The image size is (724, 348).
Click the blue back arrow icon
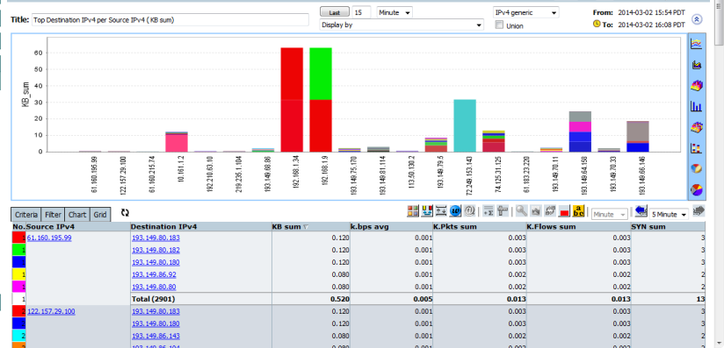pos(641,211)
